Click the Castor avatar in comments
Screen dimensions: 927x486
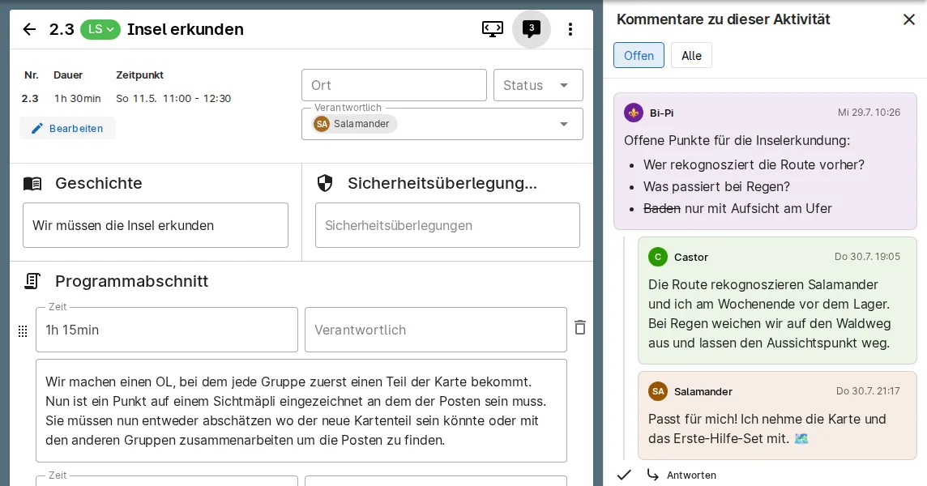(657, 257)
